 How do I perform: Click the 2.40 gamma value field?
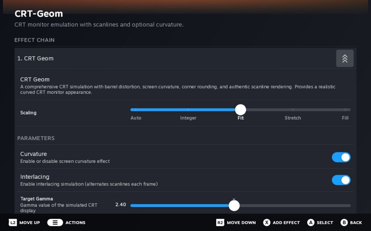tap(120, 205)
